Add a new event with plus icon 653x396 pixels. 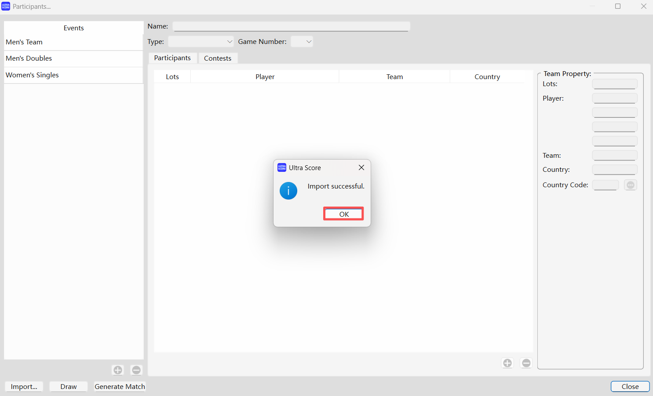pos(118,370)
